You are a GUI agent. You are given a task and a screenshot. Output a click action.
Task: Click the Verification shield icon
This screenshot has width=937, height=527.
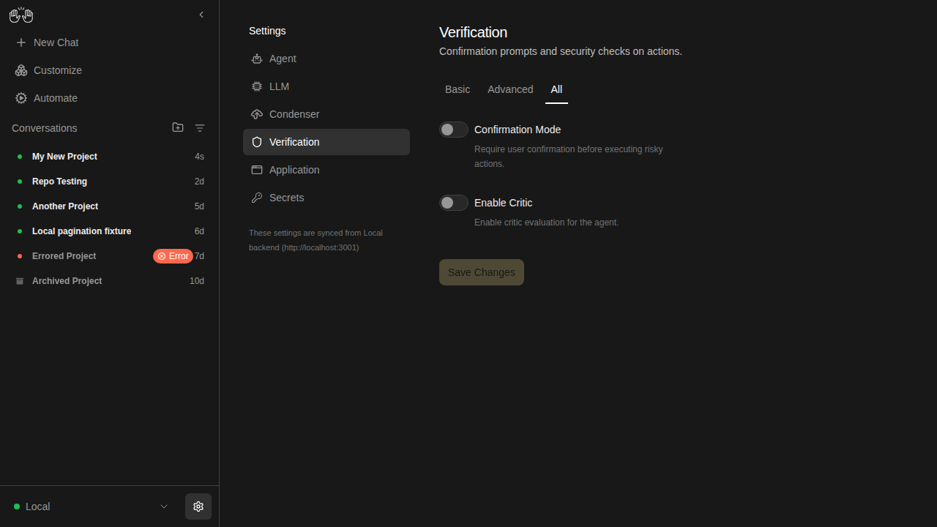click(257, 142)
